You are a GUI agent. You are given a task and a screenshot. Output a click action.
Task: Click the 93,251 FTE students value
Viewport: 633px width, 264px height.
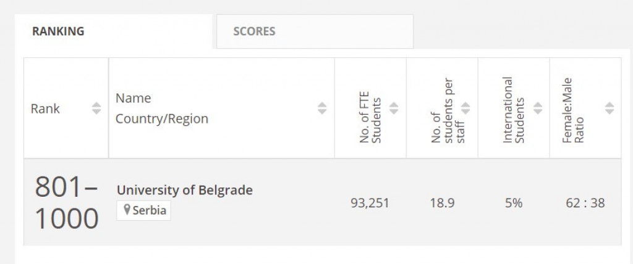coord(370,202)
